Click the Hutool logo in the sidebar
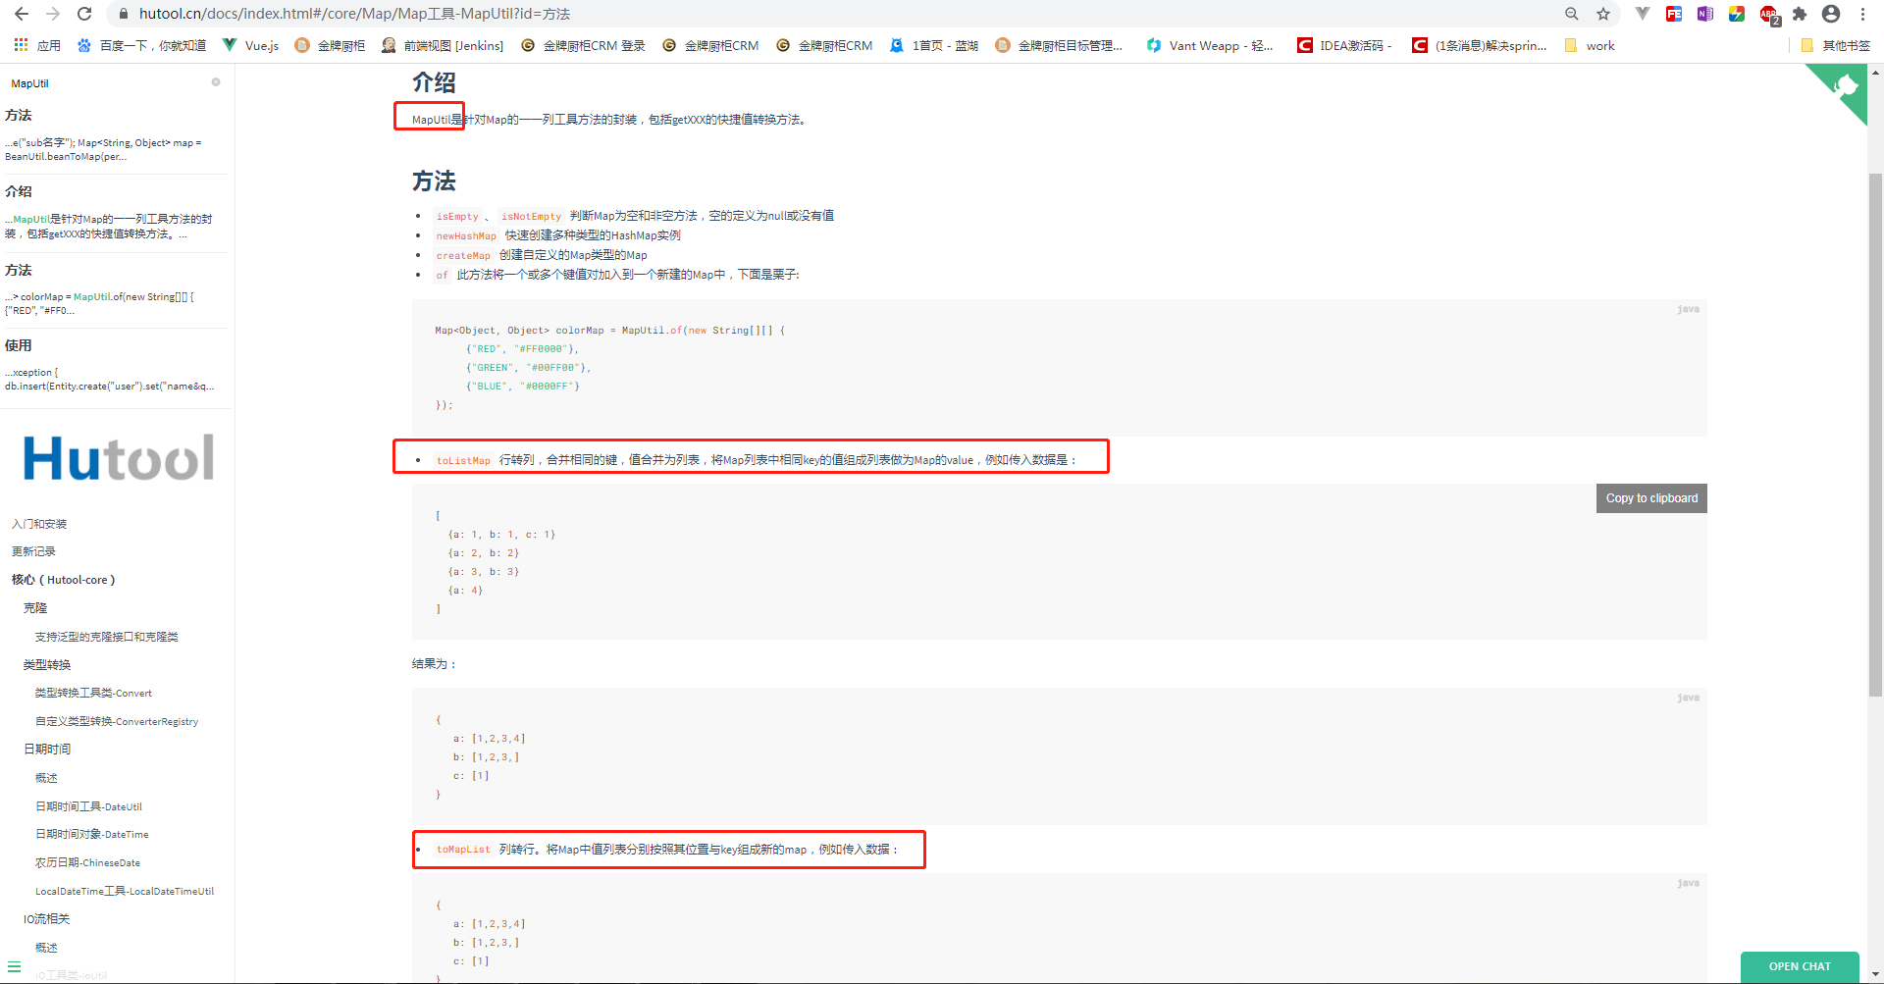This screenshot has height=984, width=1884. 117,457
